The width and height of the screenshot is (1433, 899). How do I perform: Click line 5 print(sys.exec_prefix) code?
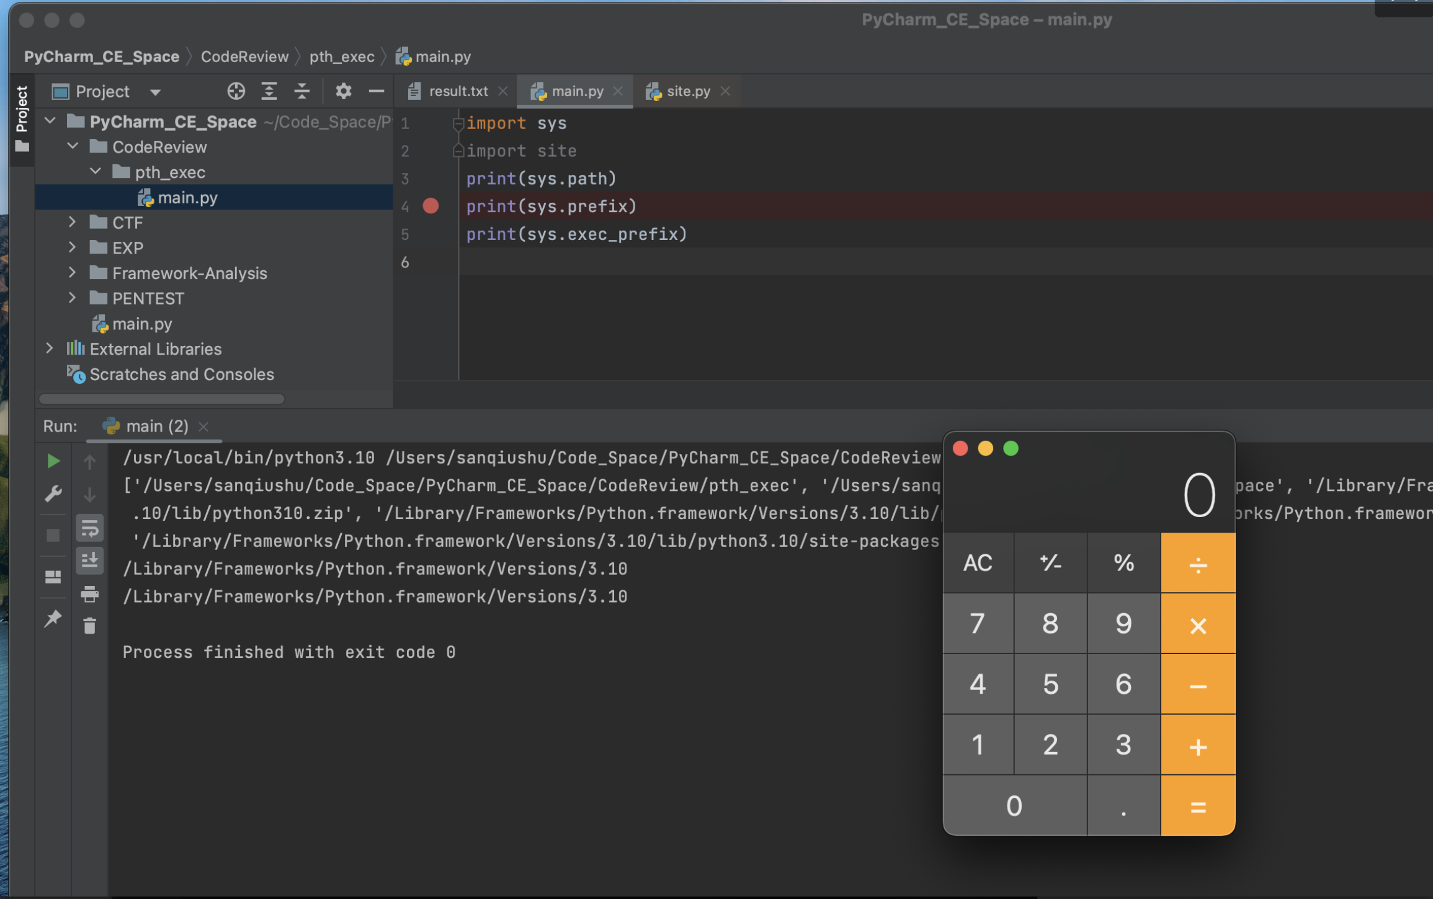point(576,234)
